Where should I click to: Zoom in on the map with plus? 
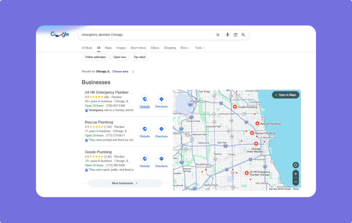point(295,174)
